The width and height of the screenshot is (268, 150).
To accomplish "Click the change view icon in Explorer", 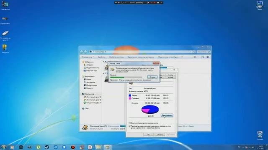I will 195,57.
